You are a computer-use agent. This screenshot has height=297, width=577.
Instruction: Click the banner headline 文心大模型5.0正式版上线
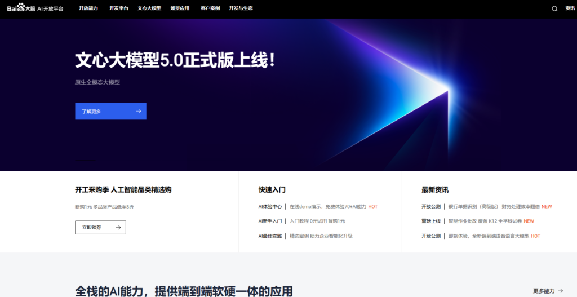175,60
